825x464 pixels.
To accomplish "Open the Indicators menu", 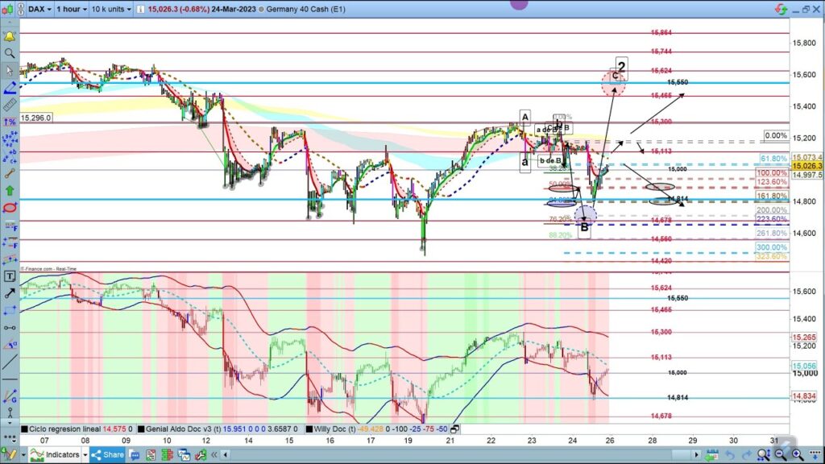I will [x=56, y=454].
